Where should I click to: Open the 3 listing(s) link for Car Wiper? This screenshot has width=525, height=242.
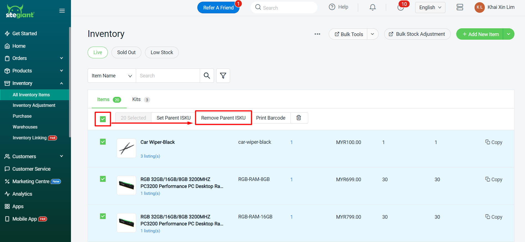[x=150, y=156]
